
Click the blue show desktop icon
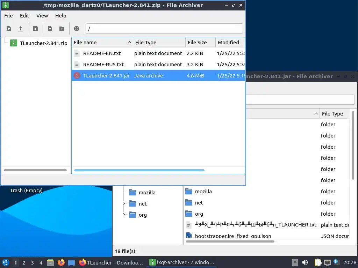coord(71,262)
